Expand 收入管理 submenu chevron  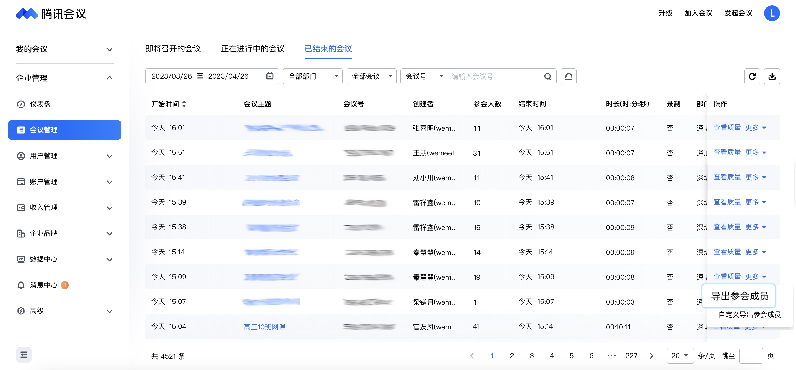pos(109,208)
